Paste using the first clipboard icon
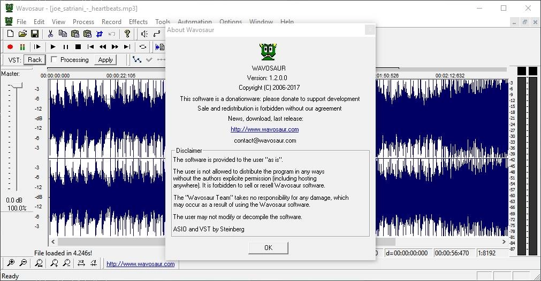 coord(75,34)
